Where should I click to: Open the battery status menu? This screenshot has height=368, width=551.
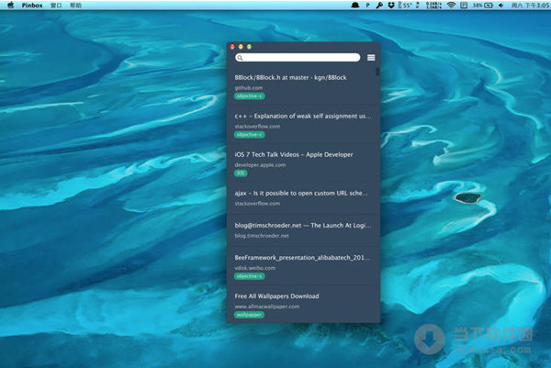(x=483, y=5)
